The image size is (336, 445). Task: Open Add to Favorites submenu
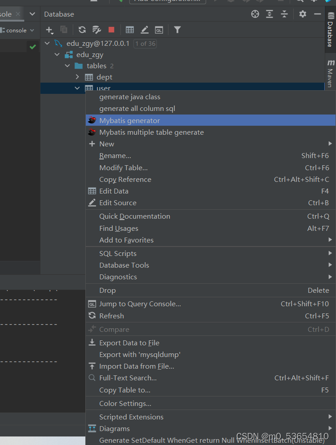pos(211,240)
